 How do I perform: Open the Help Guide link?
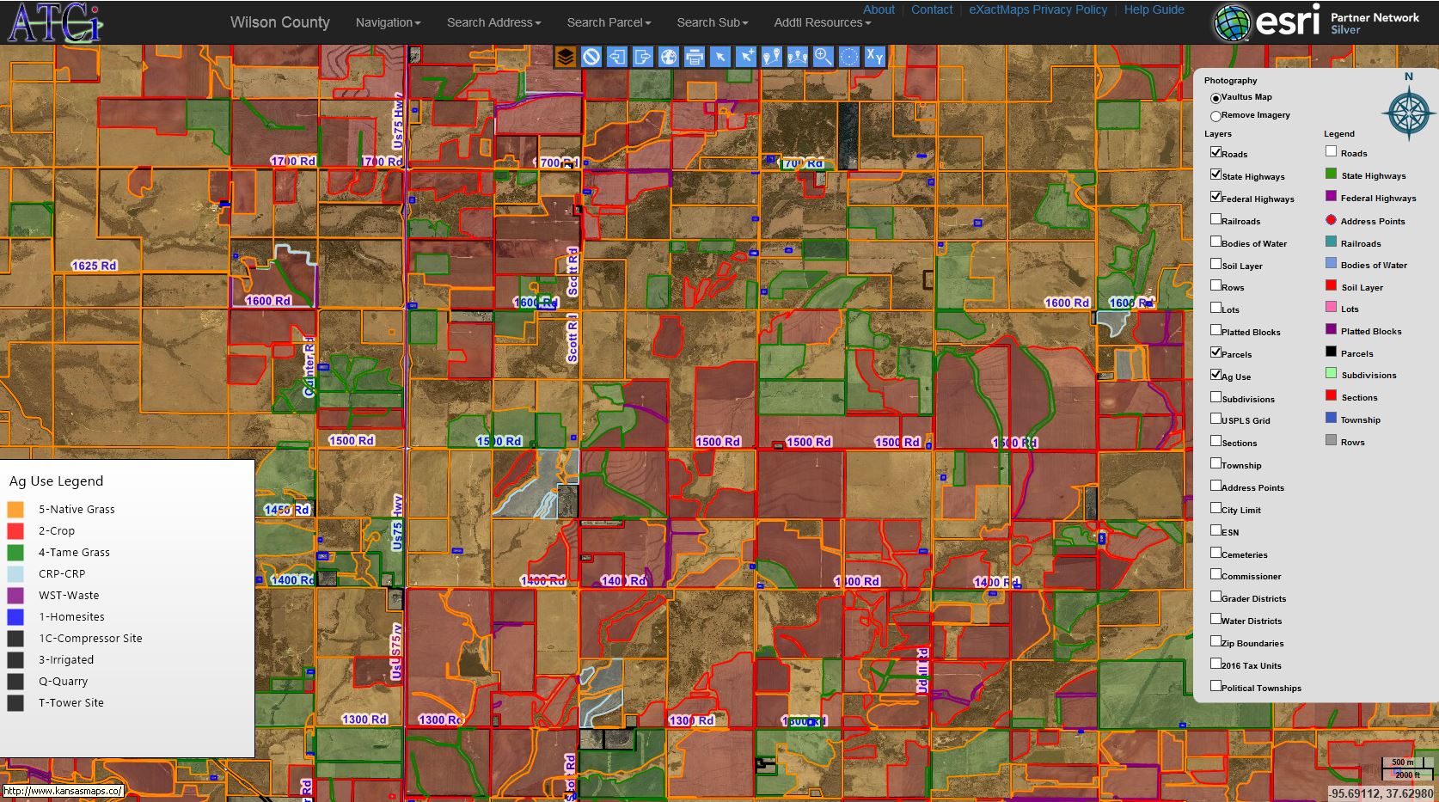1154,9
